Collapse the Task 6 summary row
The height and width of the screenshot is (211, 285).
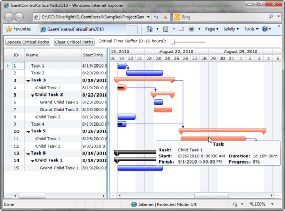(28, 154)
